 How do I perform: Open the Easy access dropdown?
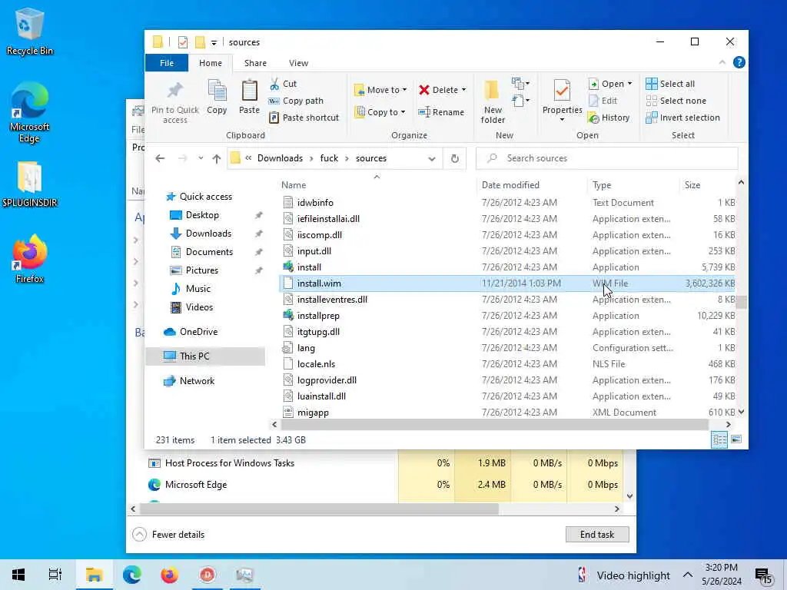(x=521, y=101)
